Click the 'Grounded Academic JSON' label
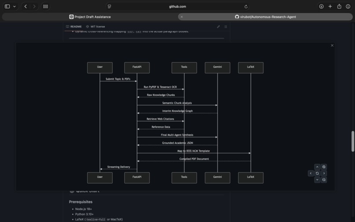The width and height of the screenshot is (355, 222). 177,143
